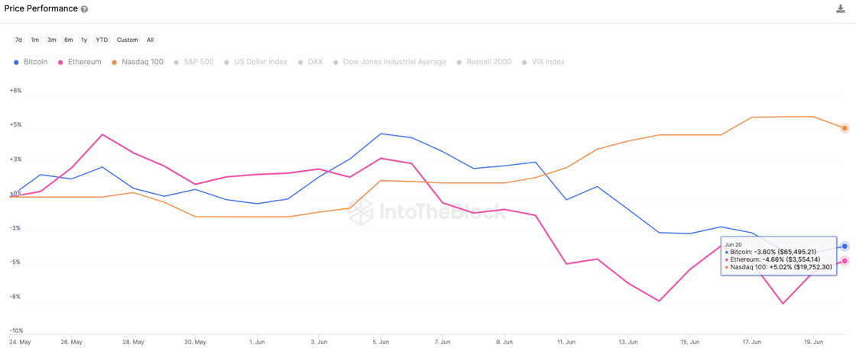Image resolution: width=856 pixels, height=351 pixels.
Task: Toggle the Ethereum series in legend
Action: (79, 62)
